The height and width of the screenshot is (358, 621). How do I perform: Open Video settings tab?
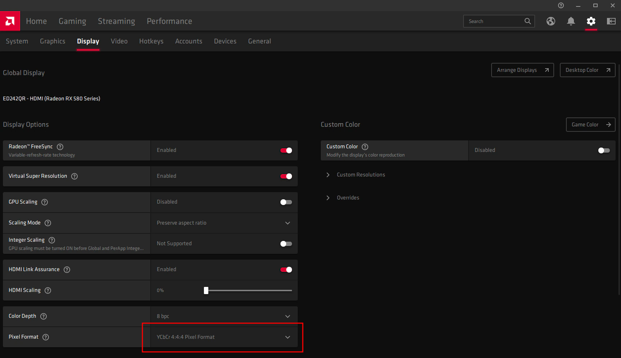coord(119,41)
